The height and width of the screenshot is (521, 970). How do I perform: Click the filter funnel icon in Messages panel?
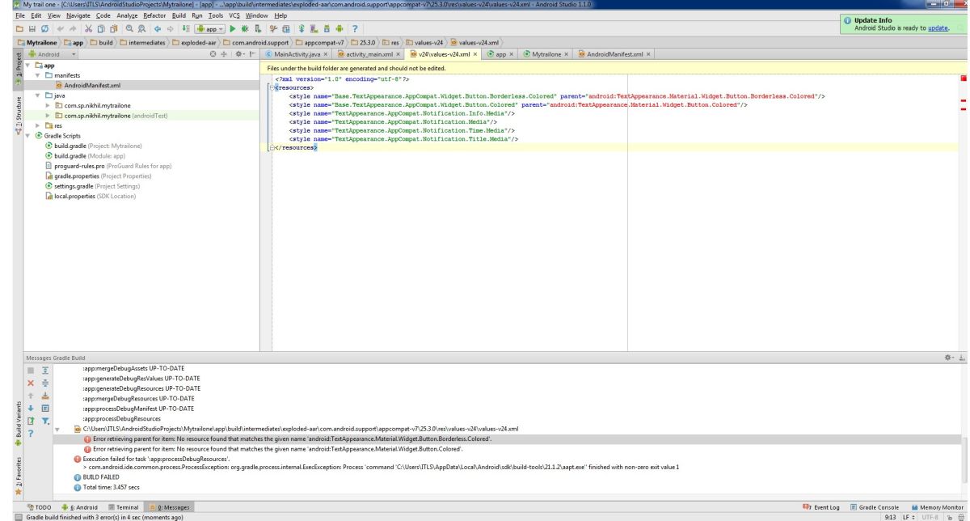pyautogui.click(x=45, y=421)
